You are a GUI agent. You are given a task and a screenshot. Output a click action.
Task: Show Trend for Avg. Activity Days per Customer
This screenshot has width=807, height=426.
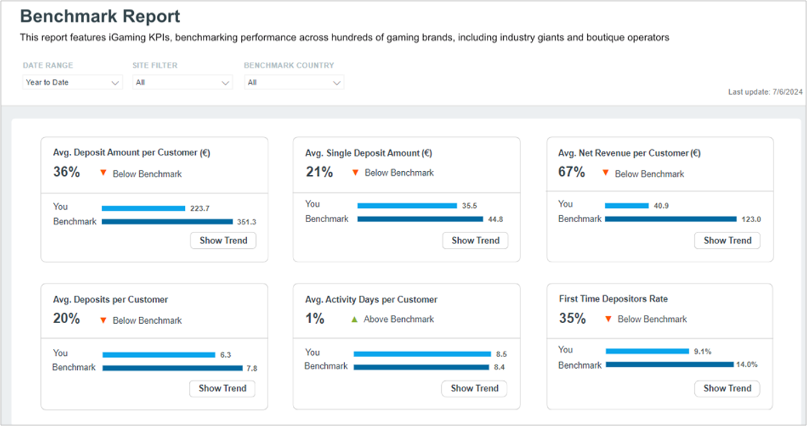[475, 389]
